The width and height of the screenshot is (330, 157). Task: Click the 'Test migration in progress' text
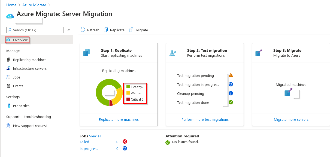tap(198, 84)
